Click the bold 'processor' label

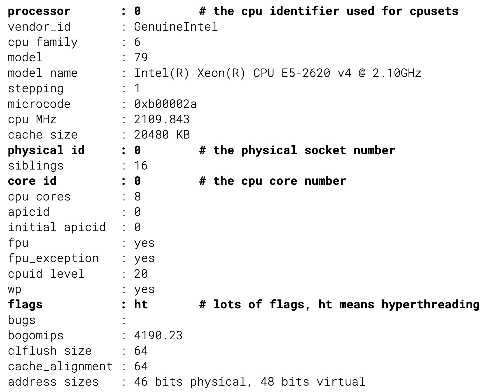point(39,11)
